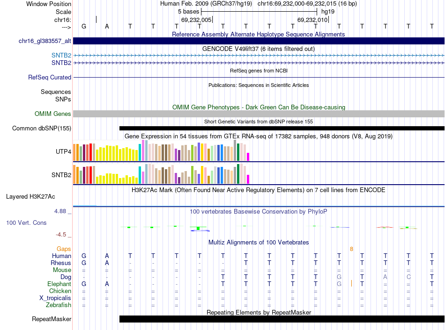Viewport: 445px width, 330px height.
Task: Click the black Common dbSNP(155) variant bar
Action: coord(282,129)
